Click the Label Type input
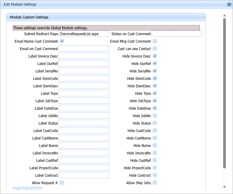Screen dimensions: 233x194 point(84,93)
